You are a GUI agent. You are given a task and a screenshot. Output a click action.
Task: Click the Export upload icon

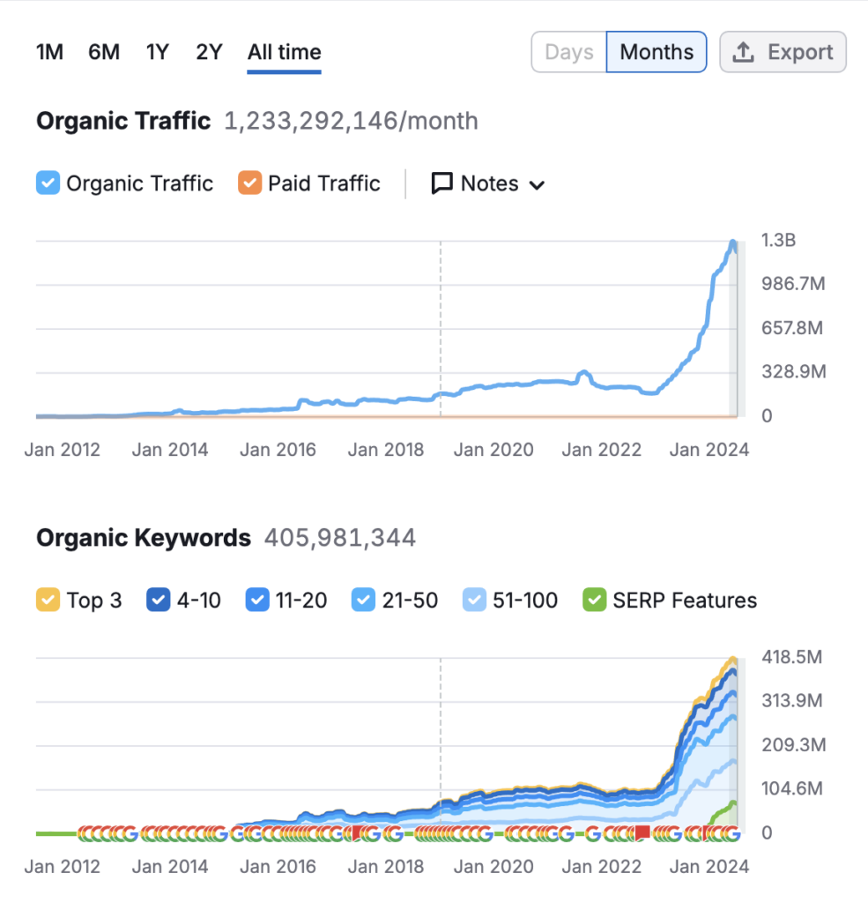tap(744, 52)
